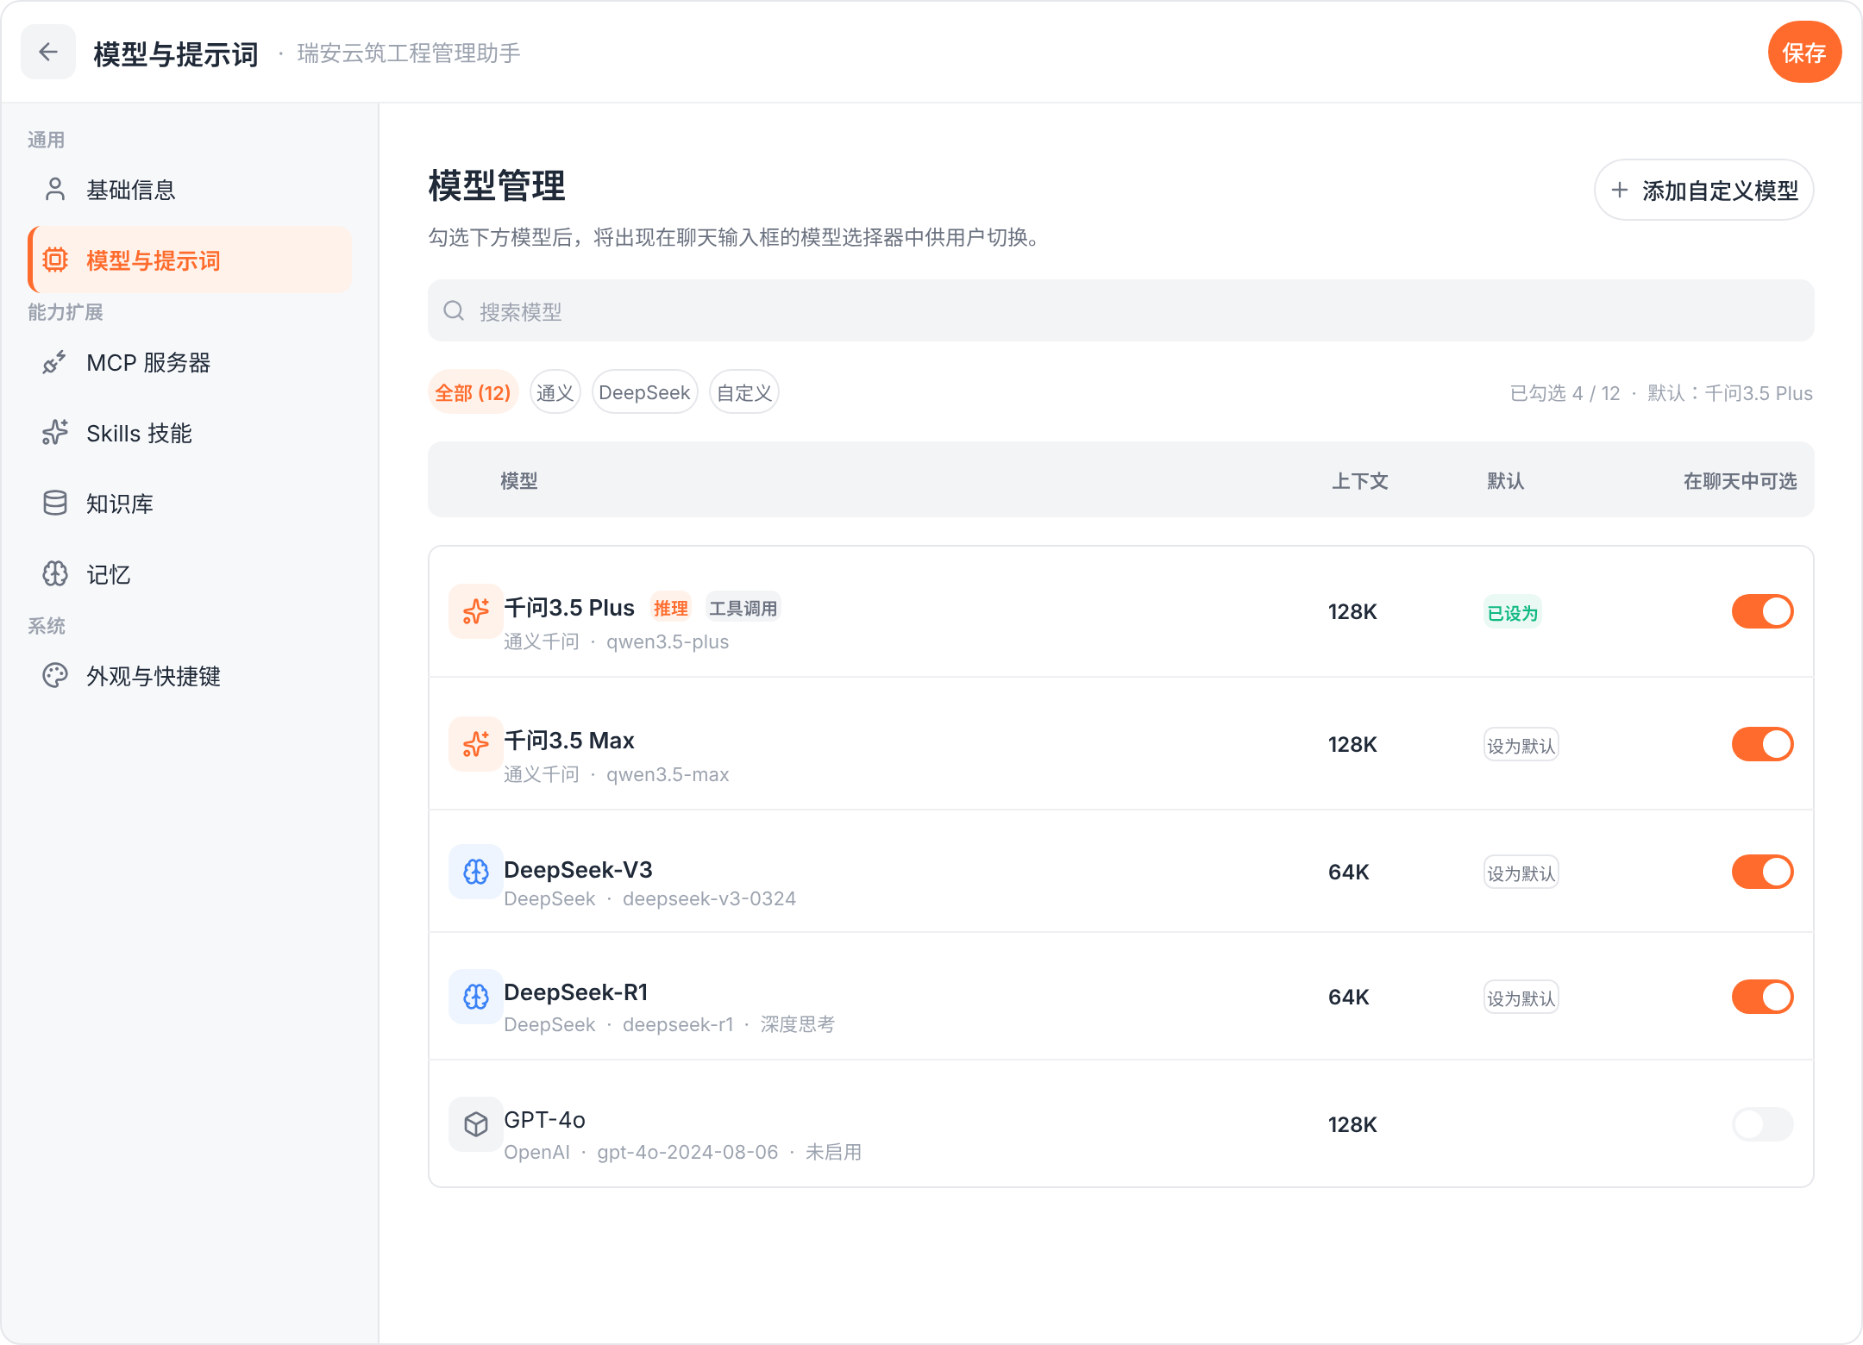Open 基础信息 in the sidebar
This screenshot has height=1345, width=1863.
click(x=190, y=190)
